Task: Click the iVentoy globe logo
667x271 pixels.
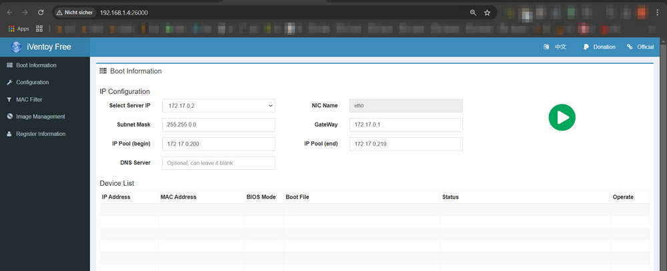Action: tap(16, 47)
